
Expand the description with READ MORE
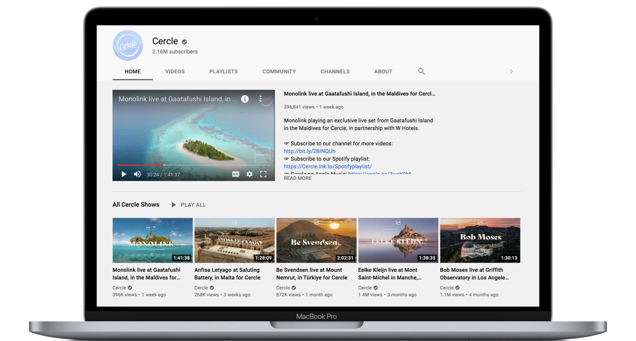click(x=298, y=178)
